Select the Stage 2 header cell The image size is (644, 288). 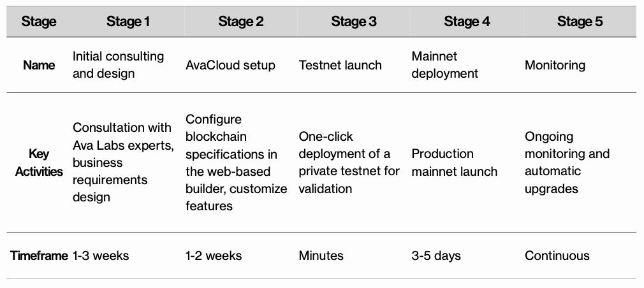point(240,22)
